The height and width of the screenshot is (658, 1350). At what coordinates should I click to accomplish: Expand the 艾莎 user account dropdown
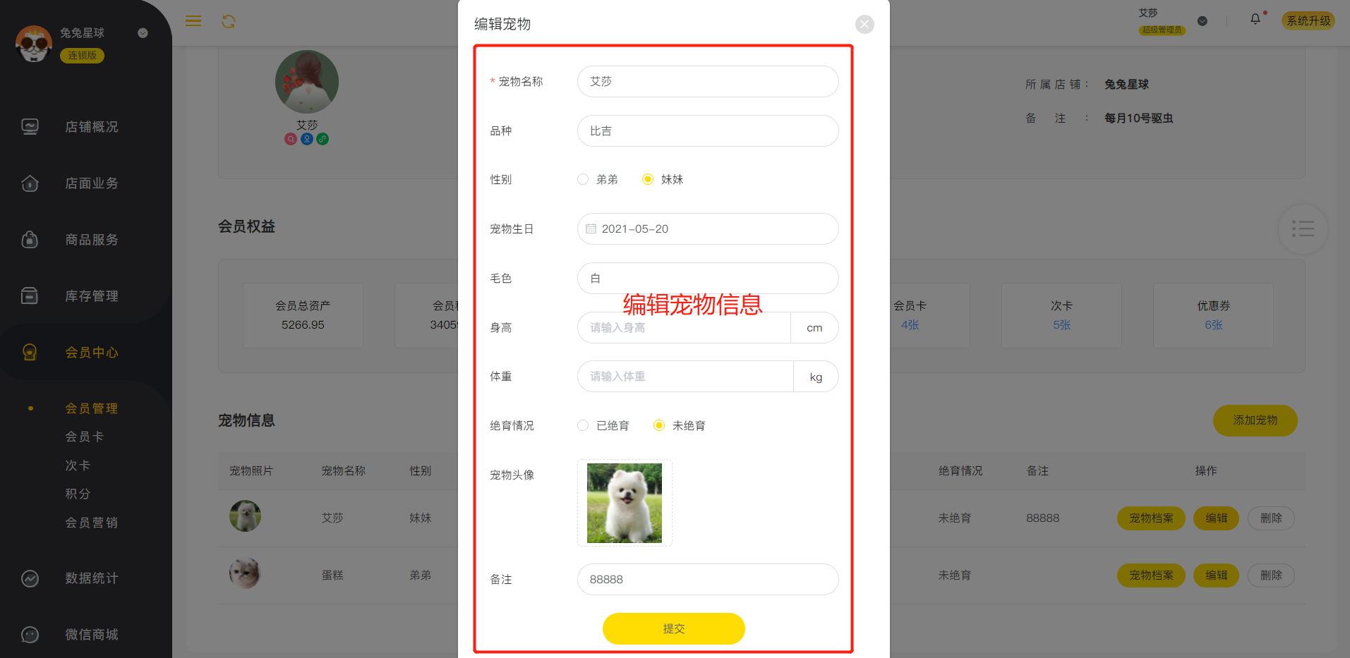pos(1203,21)
